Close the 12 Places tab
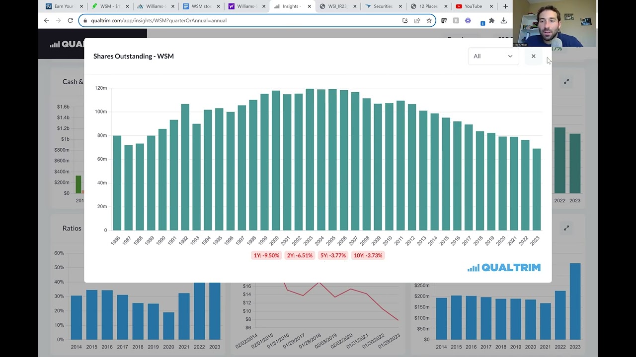 point(446,6)
